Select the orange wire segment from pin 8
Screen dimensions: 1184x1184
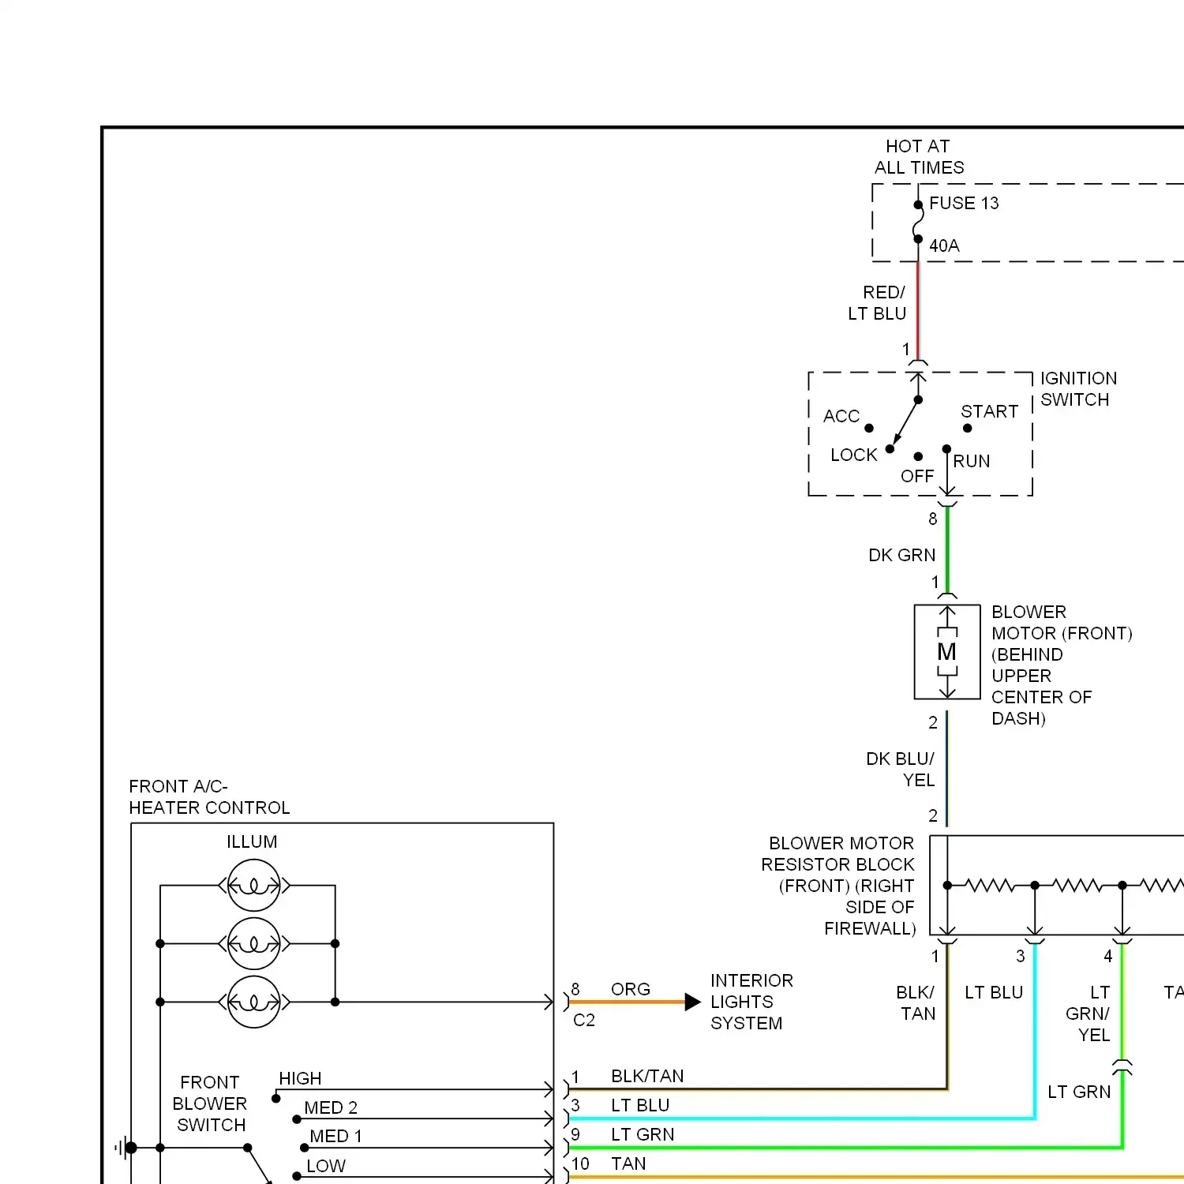(627, 1002)
